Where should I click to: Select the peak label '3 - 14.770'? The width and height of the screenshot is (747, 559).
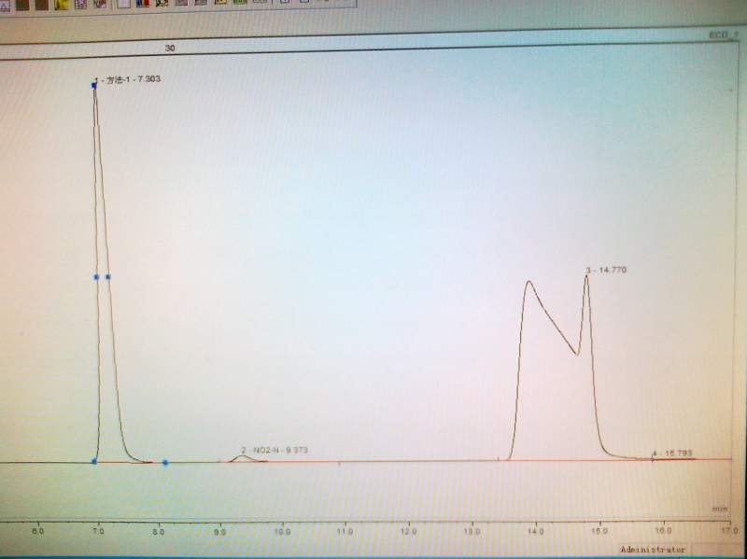[606, 270]
